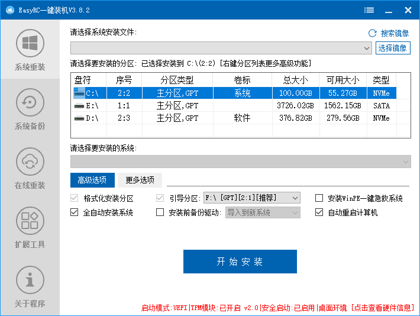
Task: Close the EasyRC window
Action: 408,10
